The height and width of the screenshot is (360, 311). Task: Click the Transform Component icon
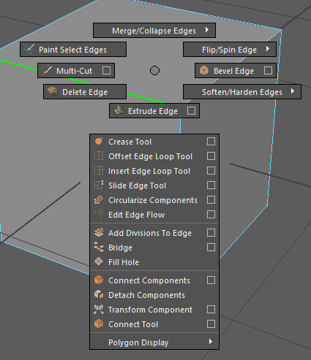point(99,309)
